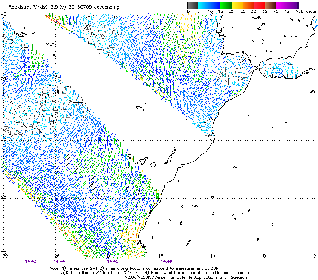Click the '>50 knots' legend label

pos(306,12)
